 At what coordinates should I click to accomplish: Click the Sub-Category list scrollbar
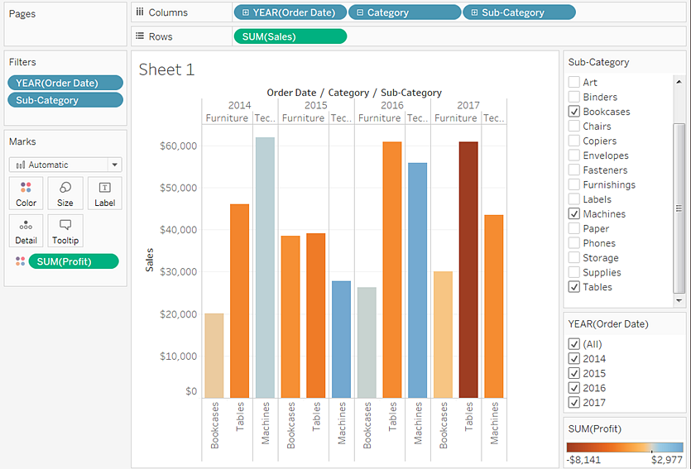pos(679,207)
